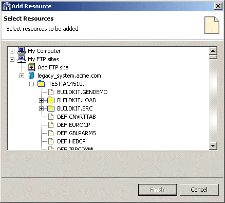Click the Add FTP site icon
Screen dimensions: 225x203
pos(31,67)
